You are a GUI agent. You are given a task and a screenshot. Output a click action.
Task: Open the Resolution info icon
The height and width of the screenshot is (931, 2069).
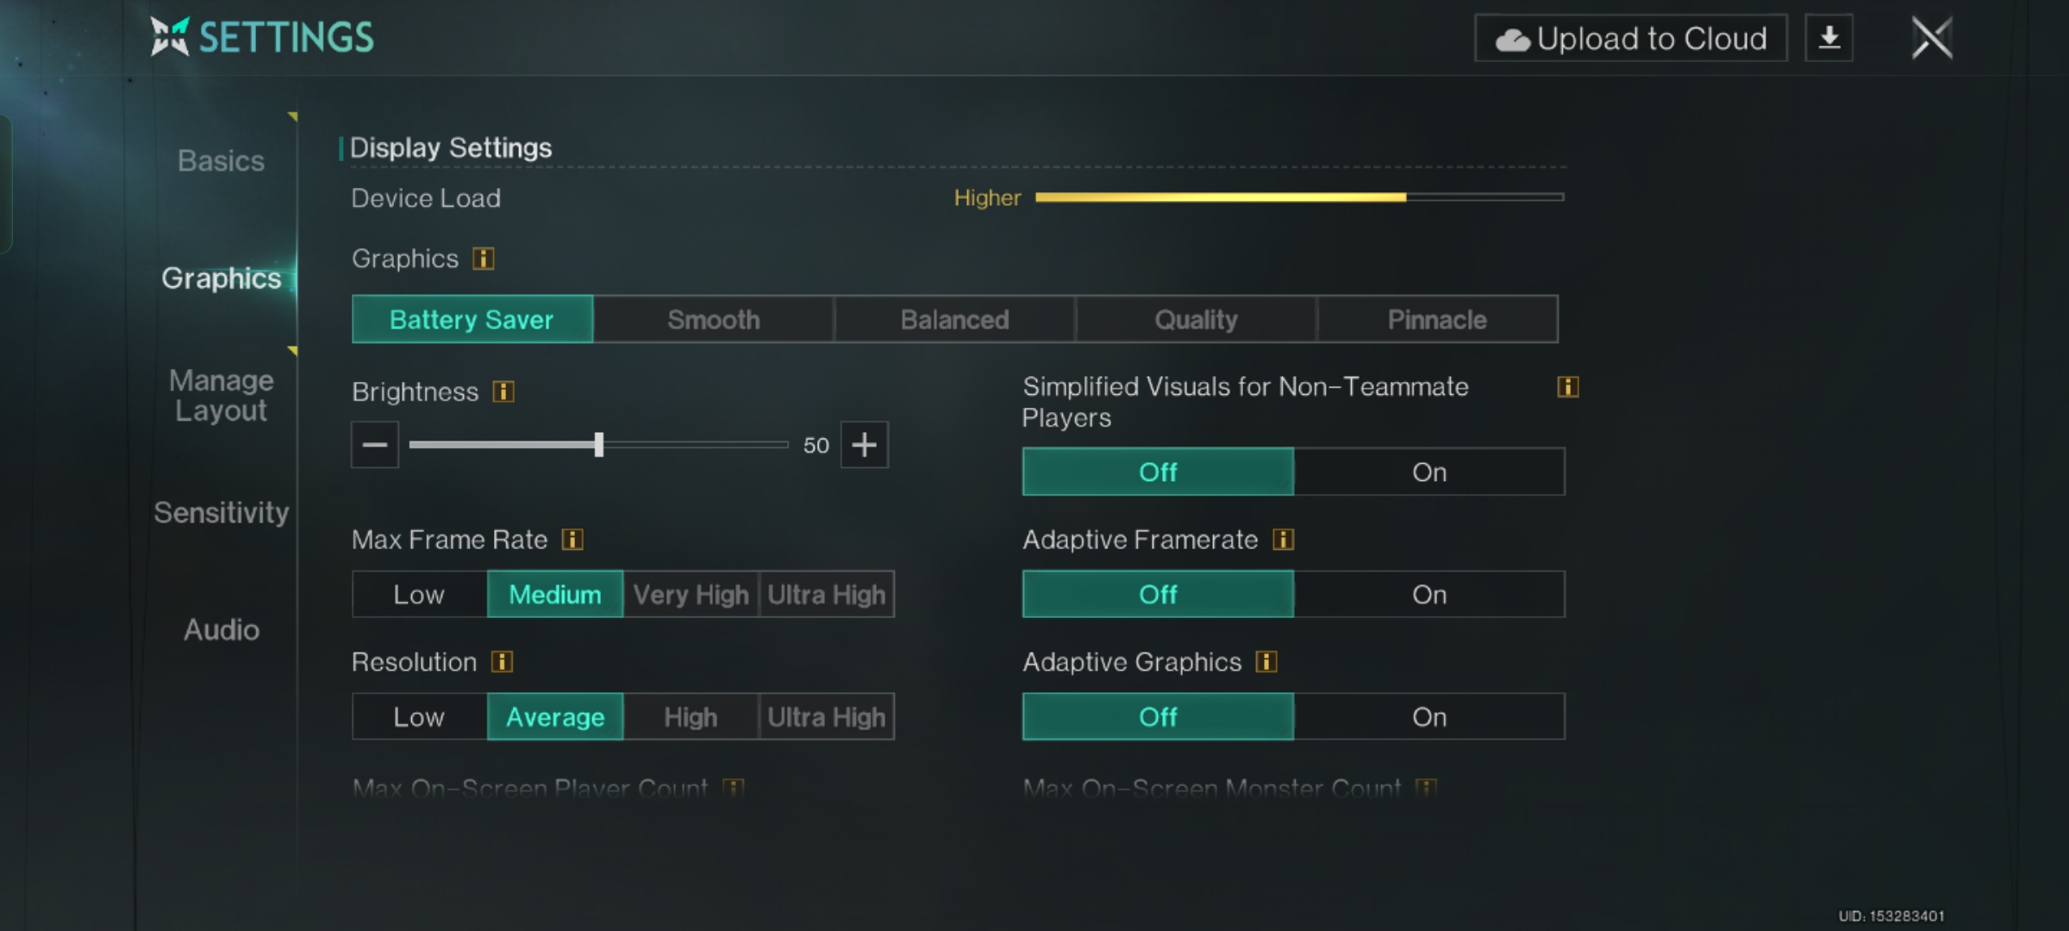[x=502, y=662]
